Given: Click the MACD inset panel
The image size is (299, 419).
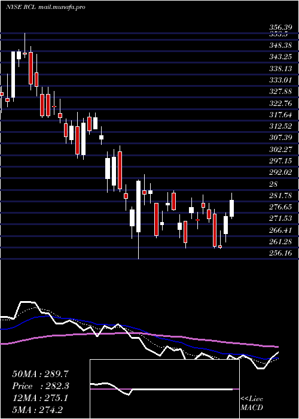Looking at the screenshot, I should click(164, 389).
